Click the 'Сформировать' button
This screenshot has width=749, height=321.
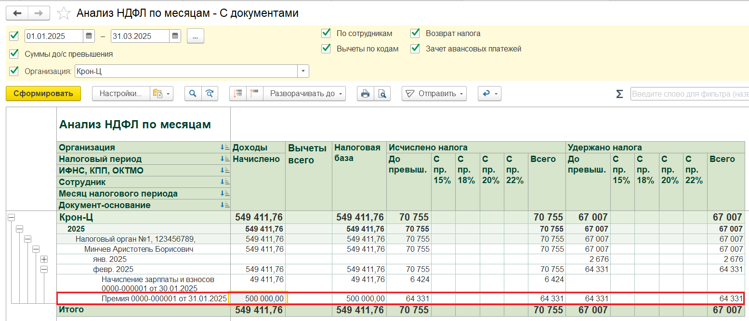tap(43, 94)
